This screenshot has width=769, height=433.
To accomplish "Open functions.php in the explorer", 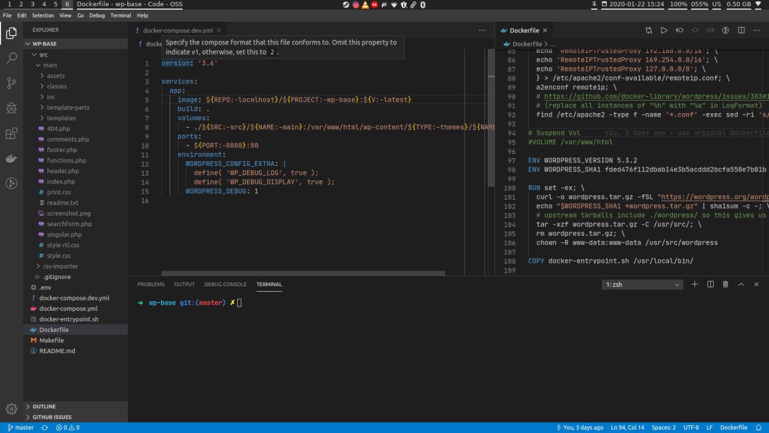I will coord(66,161).
